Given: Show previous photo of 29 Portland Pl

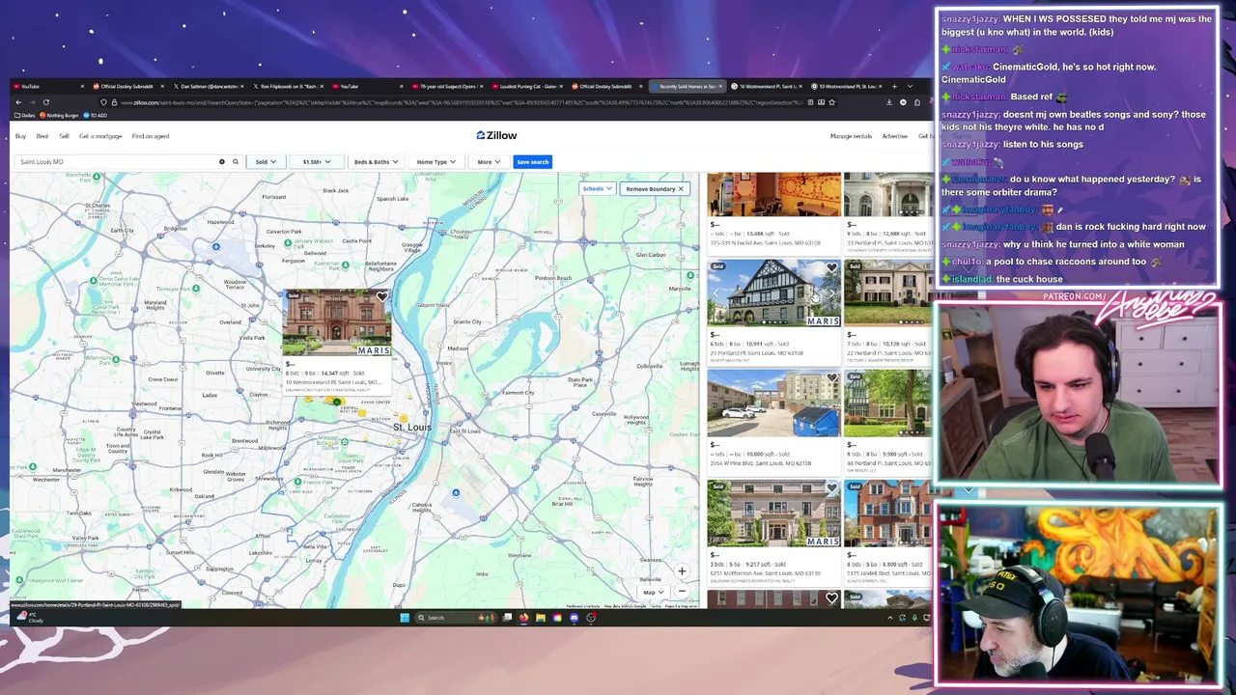Looking at the screenshot, I should pyautogui.click(x=717, y=293).
